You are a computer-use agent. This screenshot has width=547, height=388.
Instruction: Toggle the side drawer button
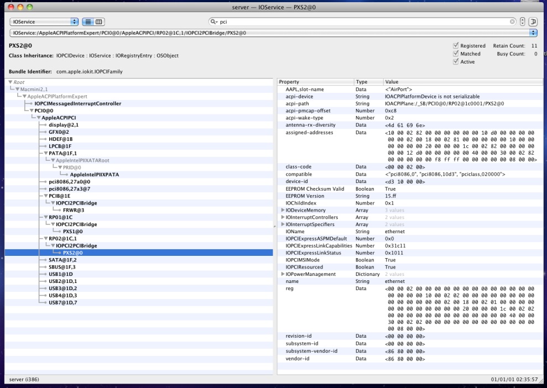[x=533, y=22]
